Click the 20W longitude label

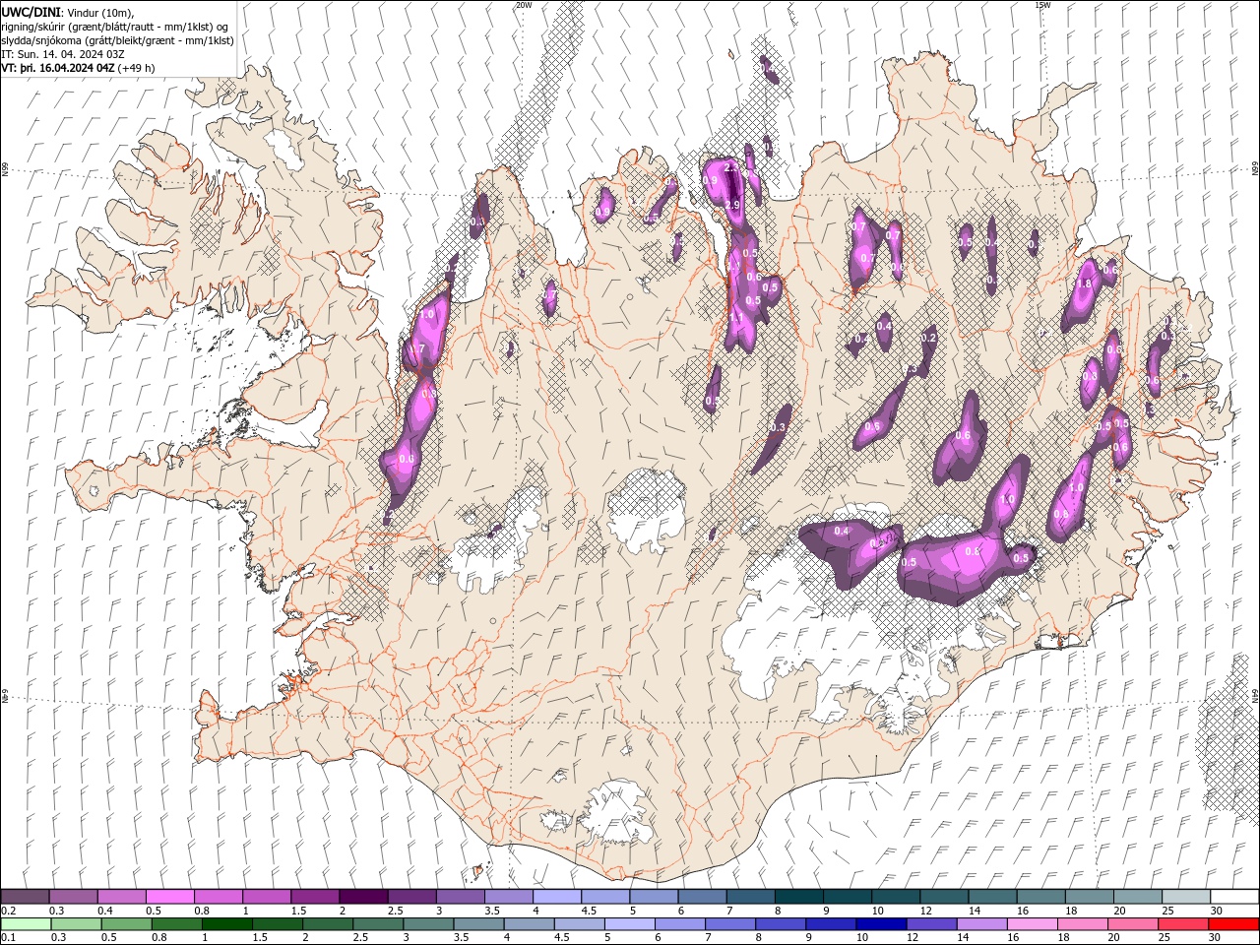pos(524,5)
